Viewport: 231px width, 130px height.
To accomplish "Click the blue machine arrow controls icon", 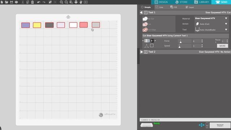I will (x=201, y=125).
